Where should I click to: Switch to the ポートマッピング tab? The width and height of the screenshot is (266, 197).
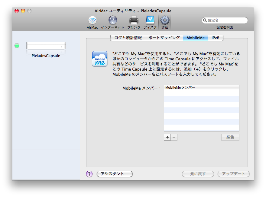(x=164, y=38)
